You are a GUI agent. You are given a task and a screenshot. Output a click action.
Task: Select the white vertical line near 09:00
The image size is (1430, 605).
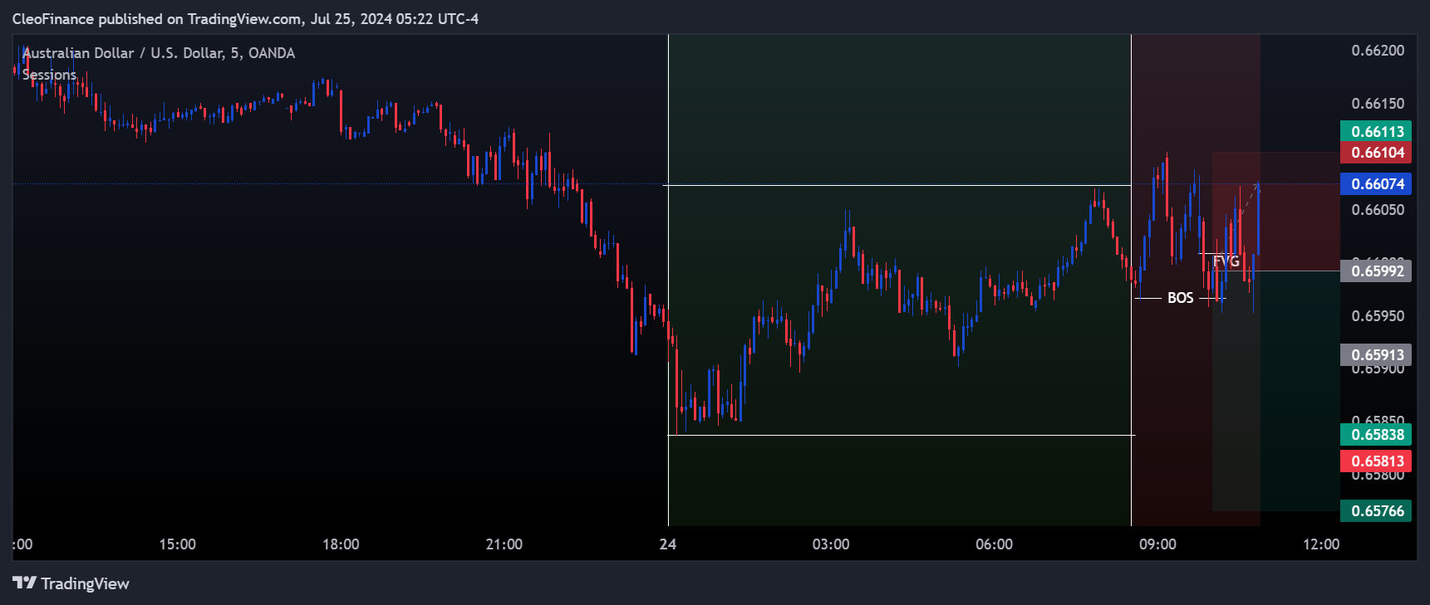[x=1131, y=280]
